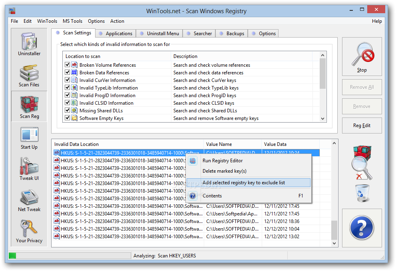
Task: Switch to the Uninstall Menu tab
Action: click(x=159, y=33)
